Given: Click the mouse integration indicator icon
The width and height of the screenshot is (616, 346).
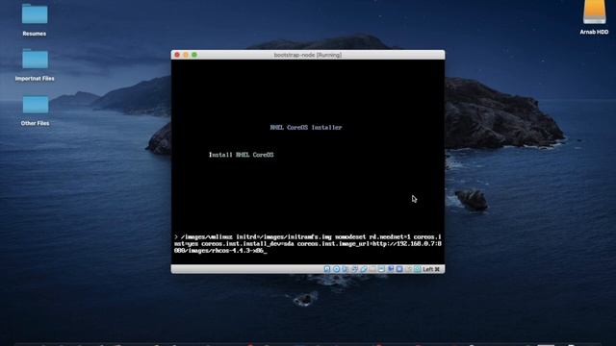Looking at the screenshot, I should click(x=408, y=269).
